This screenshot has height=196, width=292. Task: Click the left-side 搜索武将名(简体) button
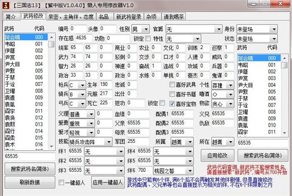pos(30,169)
